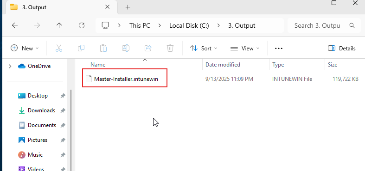Open the View layout dropdown
Viewport: 365px width, 171px height.
(x=245, y=48)
